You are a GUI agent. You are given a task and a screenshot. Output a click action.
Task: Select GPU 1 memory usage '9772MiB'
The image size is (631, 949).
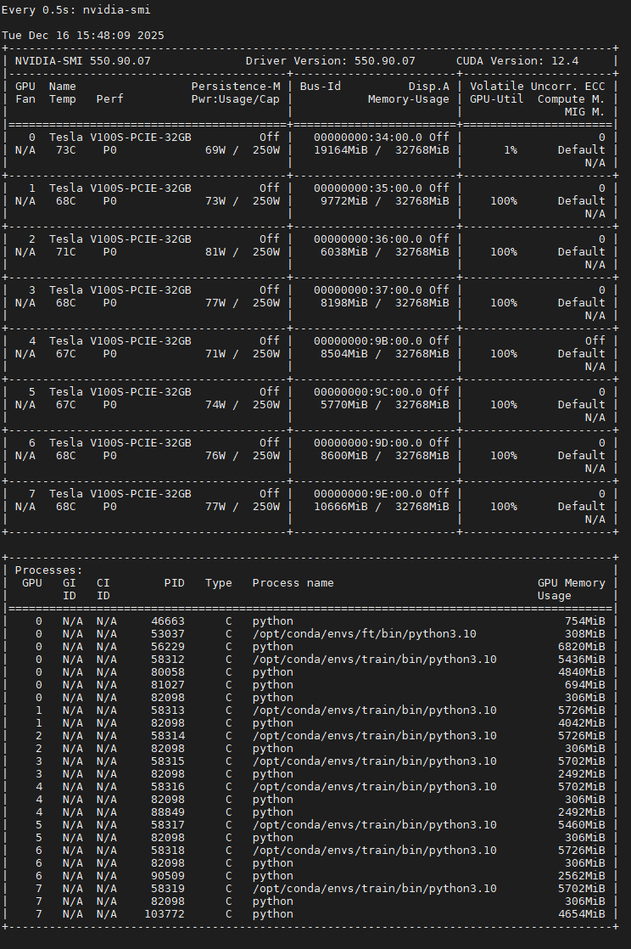point(344,201)
